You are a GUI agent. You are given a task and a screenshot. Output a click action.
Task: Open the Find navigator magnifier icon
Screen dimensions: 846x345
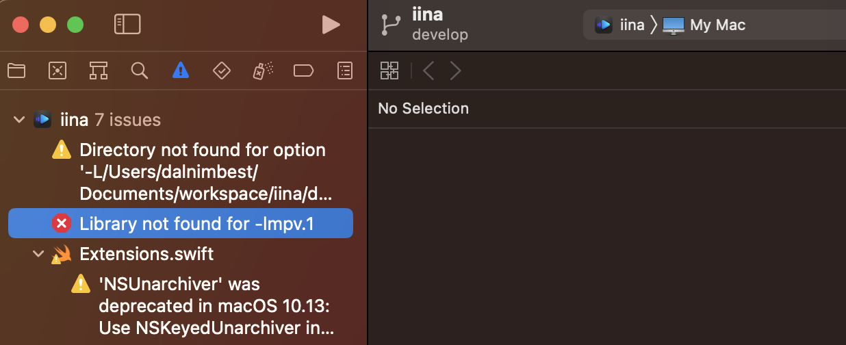(x=140, y=70)
